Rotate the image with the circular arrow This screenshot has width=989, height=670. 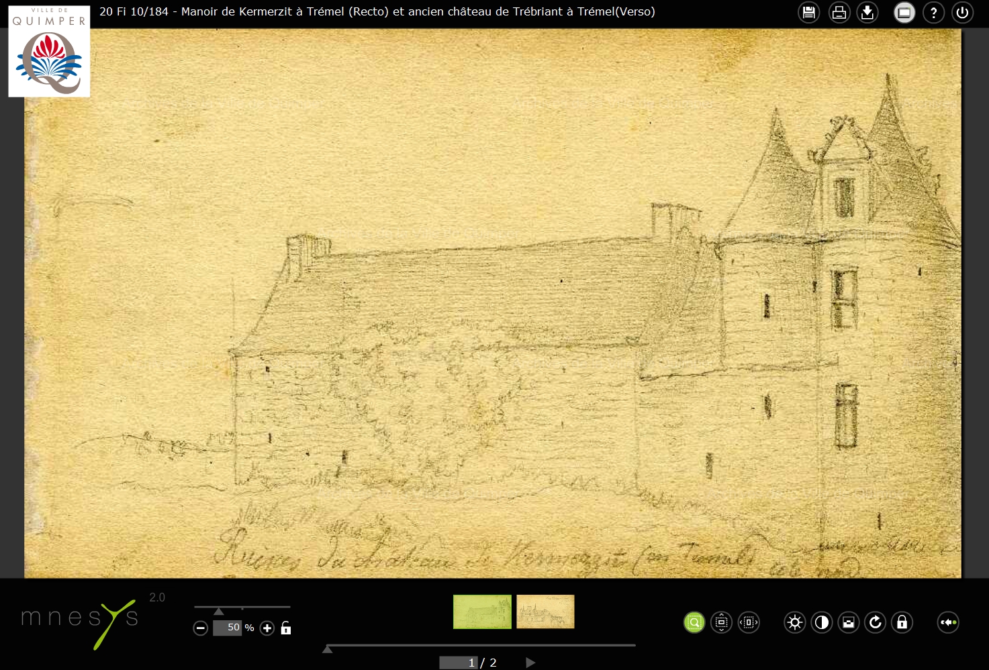click(x=876, y=622)
